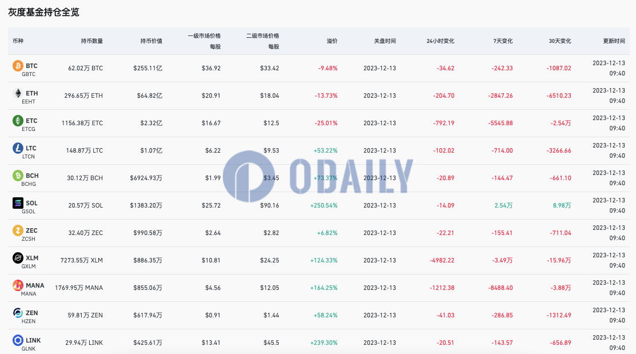Viewport: 636px width, 354px height.
Task: Click the 7273.55万 XLM holdings cell
Action: 82,260
